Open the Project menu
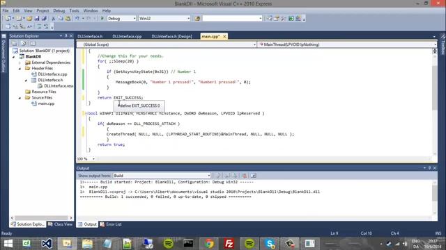This screenshot has width=446, height=250. 43,11
